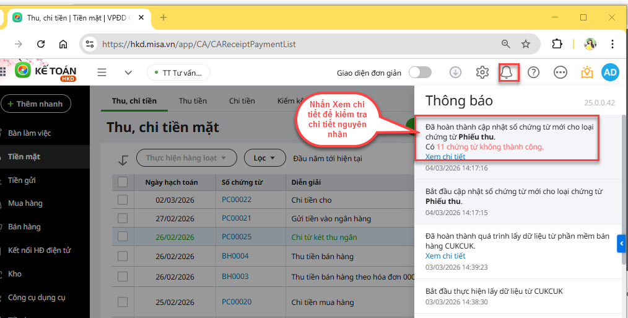
Task: Expand the Thực hiện hàng loạt dropdown
Action: pos(186,158)
